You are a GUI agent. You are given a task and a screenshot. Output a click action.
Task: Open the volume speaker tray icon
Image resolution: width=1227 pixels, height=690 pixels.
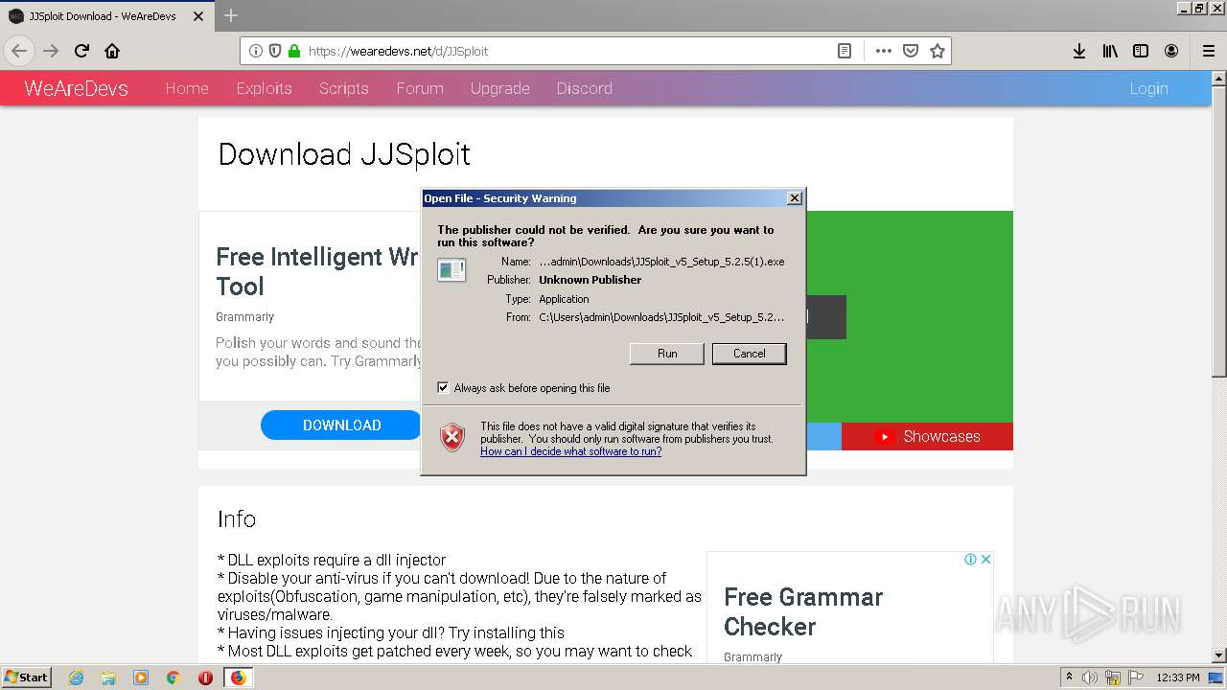point(1090,678)
